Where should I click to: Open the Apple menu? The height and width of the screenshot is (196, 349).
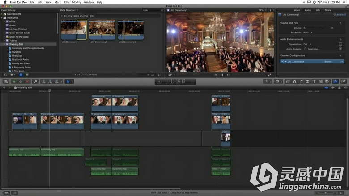click(5, 2)
